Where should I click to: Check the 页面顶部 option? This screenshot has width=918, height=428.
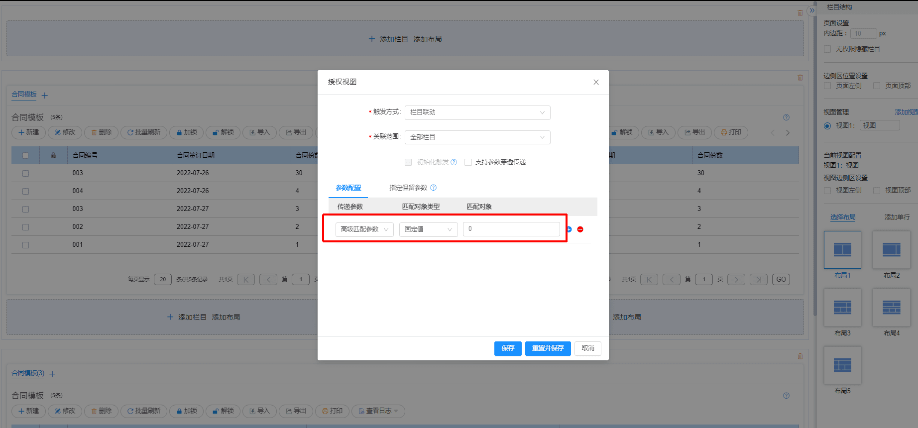click(877, 86)
